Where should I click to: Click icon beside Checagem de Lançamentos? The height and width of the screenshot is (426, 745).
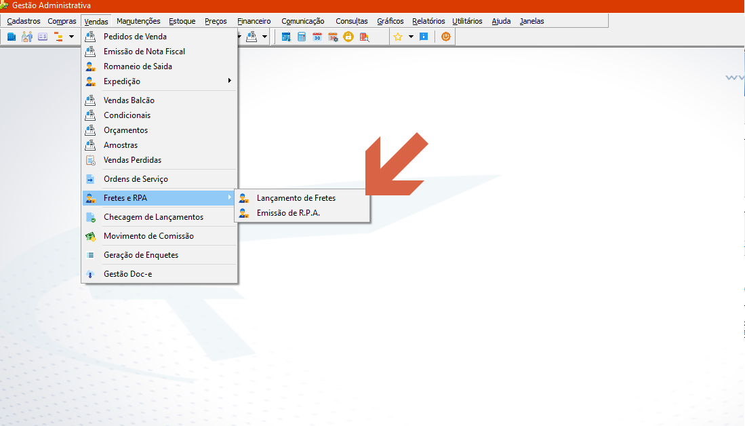pos(90,217)
